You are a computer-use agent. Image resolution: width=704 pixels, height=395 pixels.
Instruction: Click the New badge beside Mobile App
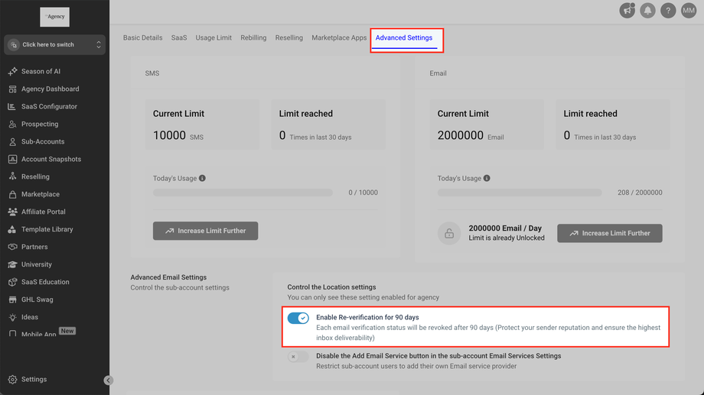point(67,331)
